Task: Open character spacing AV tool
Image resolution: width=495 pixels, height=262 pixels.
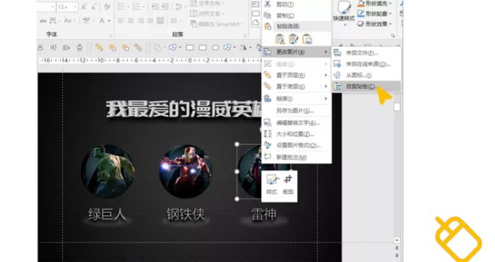Action: click(x=53, y=21)
